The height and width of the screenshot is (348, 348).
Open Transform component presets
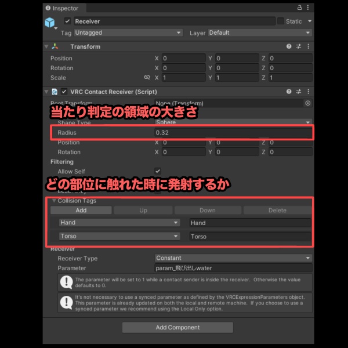tap(299, 46)
